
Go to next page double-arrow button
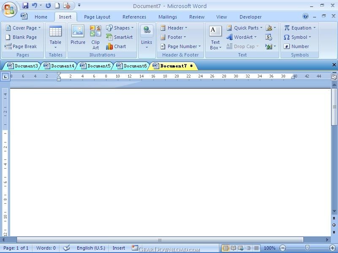pyautogui.click(x=334, y=232)
